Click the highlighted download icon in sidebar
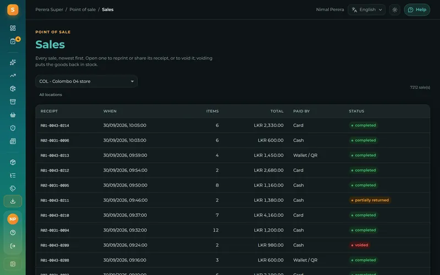Viewport: 440px width, 275px height. coord(13,201)
